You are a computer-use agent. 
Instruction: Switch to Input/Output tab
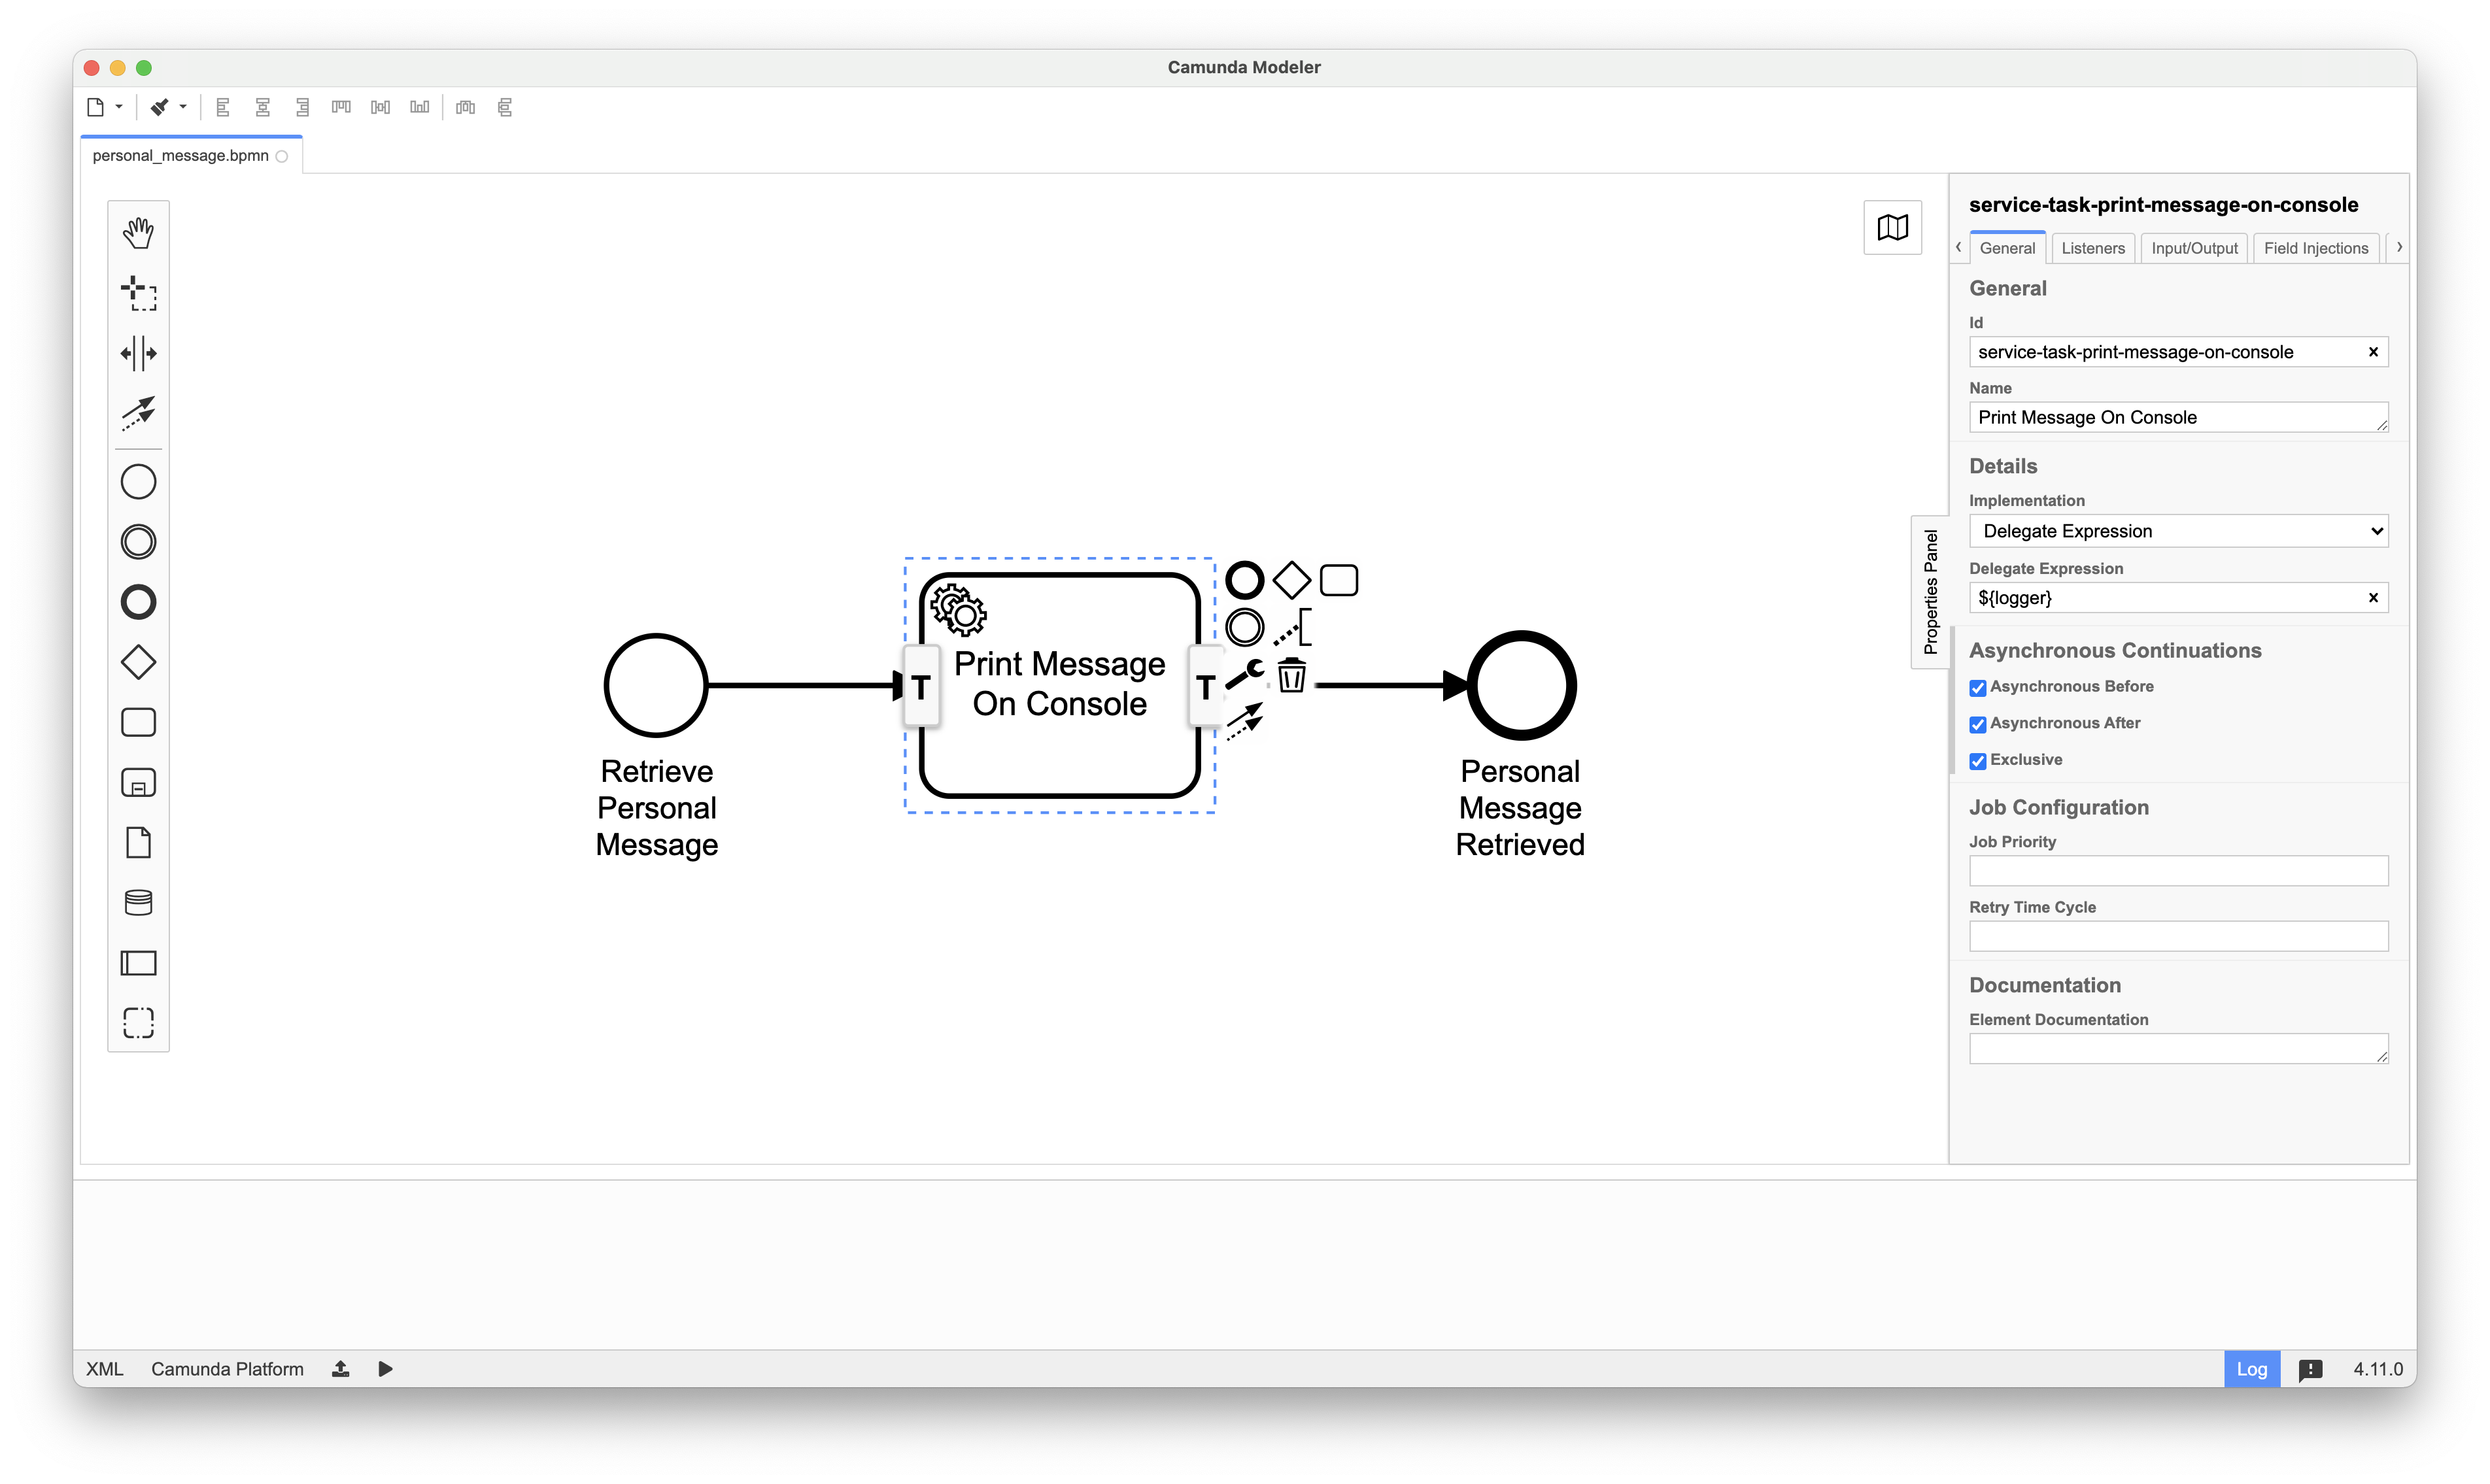[x=2193, y=247]
